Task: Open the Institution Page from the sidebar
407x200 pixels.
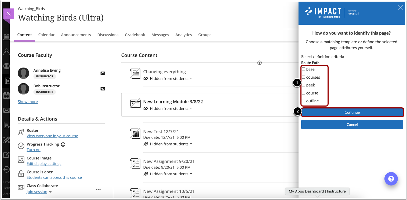Action: 6,37
